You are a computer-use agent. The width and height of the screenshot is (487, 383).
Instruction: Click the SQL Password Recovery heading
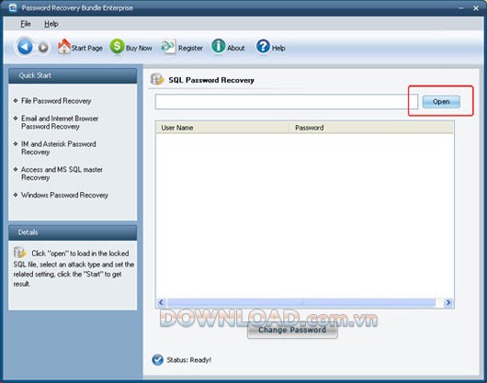tap(211, 80)
